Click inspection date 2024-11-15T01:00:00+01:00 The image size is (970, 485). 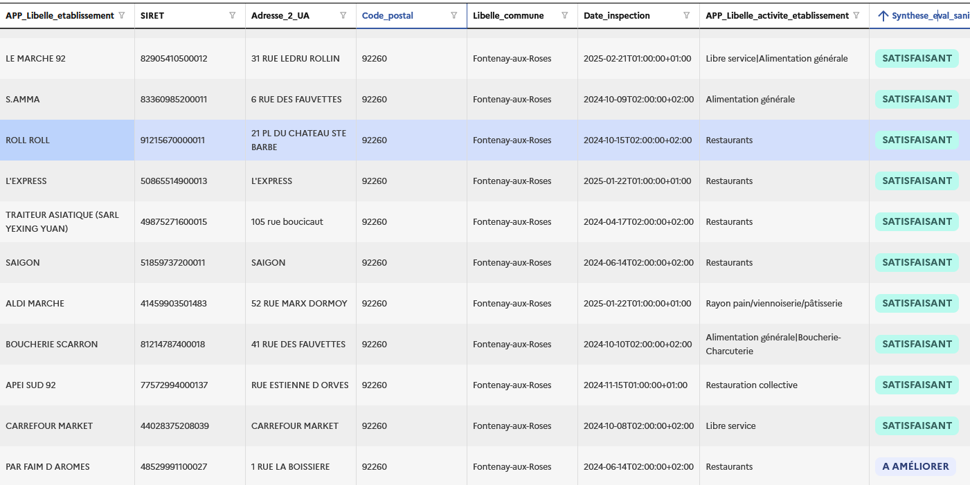click(x=636, y=385)
